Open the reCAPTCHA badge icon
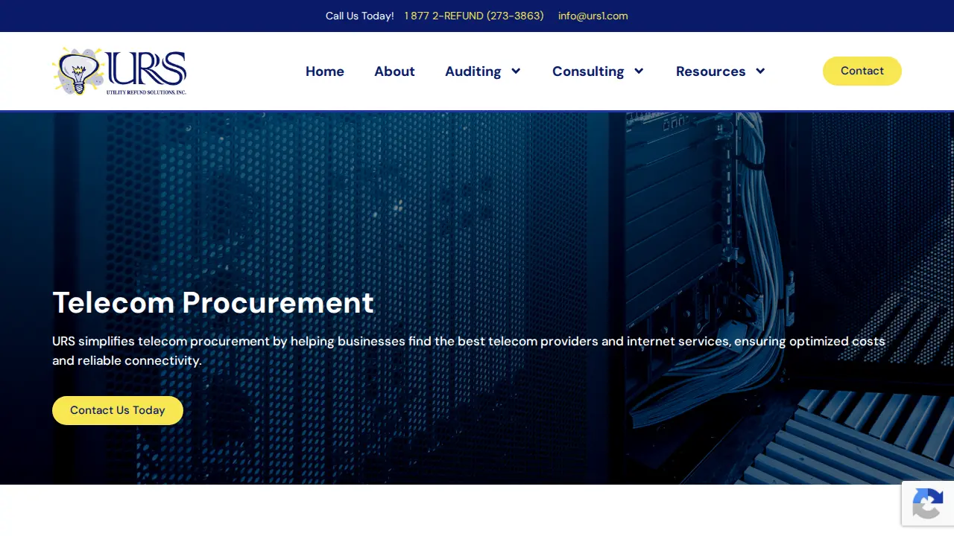The image size is (954, 536). [928, 504]
